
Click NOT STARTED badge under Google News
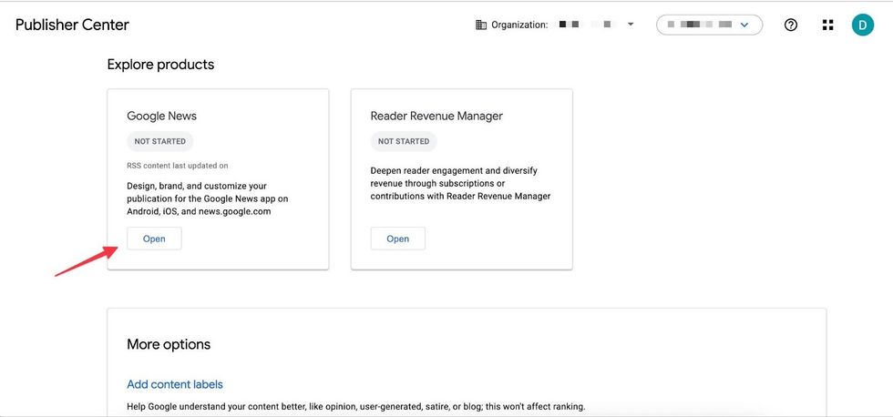[160, 141]
